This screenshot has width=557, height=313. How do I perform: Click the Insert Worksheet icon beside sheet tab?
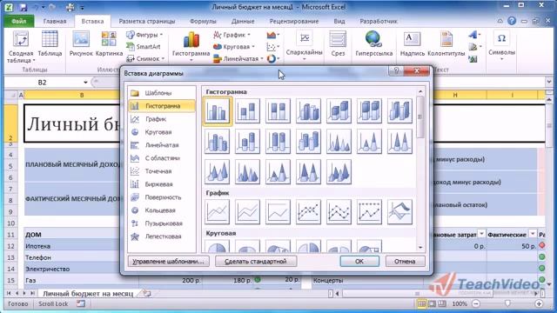point(147,294)
